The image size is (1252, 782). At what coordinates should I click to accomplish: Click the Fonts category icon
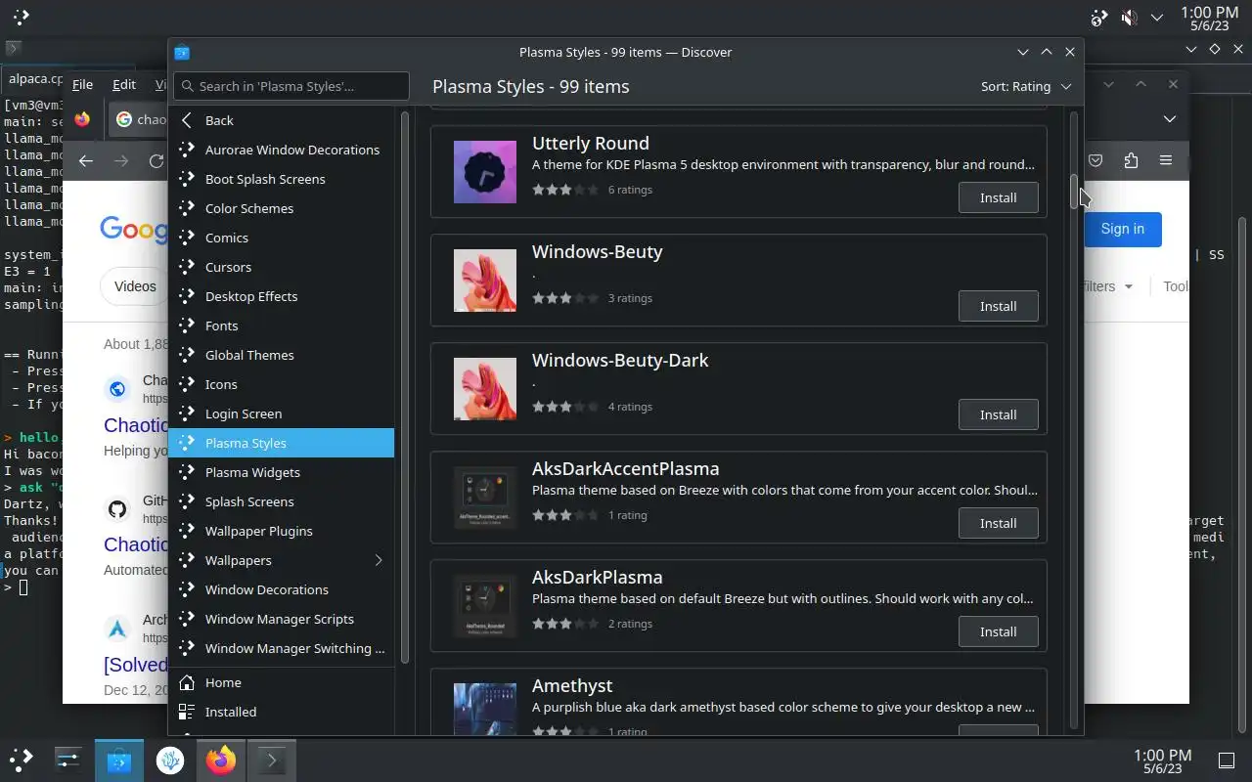click(x=187, y=326)
